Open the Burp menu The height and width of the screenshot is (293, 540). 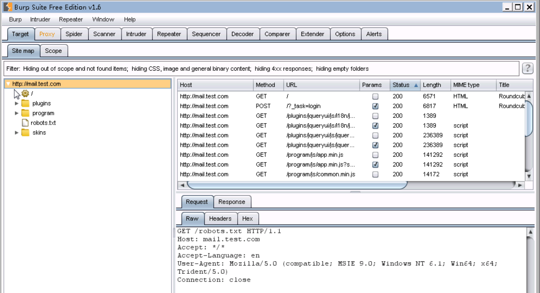click(15, 20)
